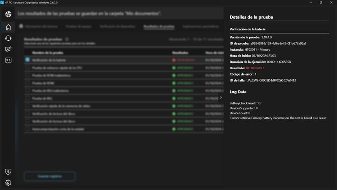Click the Instancia value HT03041 - Primary
The height and width of the screenshot is (190, 337).
click(257, 49)
